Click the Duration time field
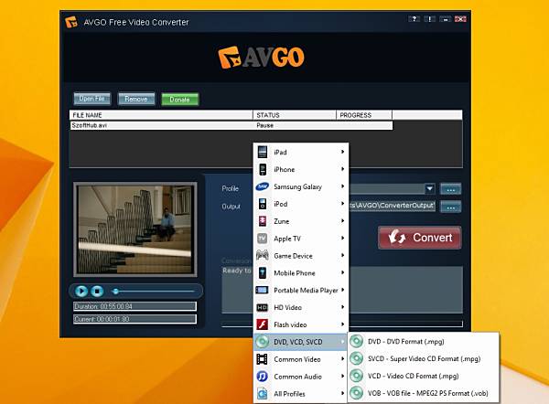Screen dimensions: 549x404 tap(135, 306)
